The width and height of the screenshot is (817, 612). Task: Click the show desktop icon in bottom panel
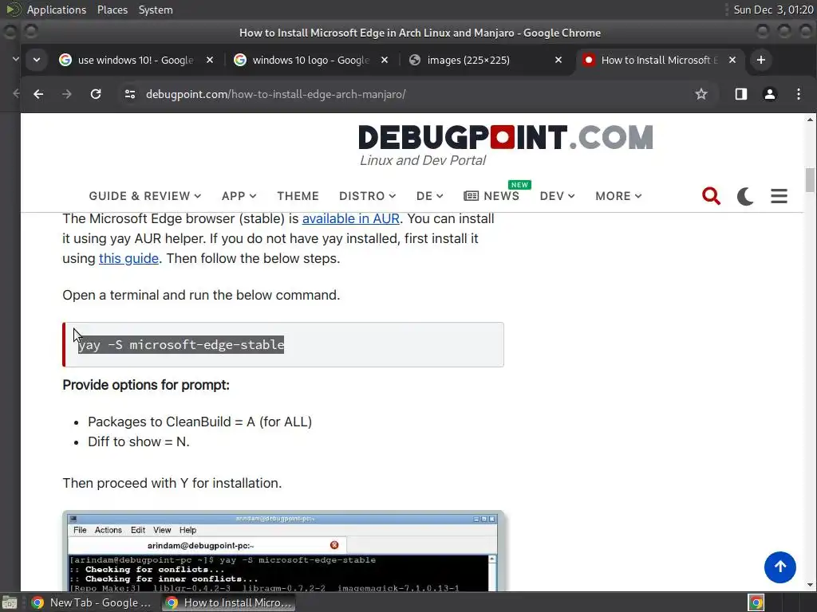coord(10,602)
